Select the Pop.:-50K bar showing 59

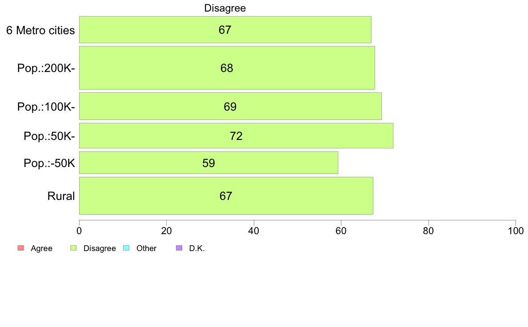(208, 163)
